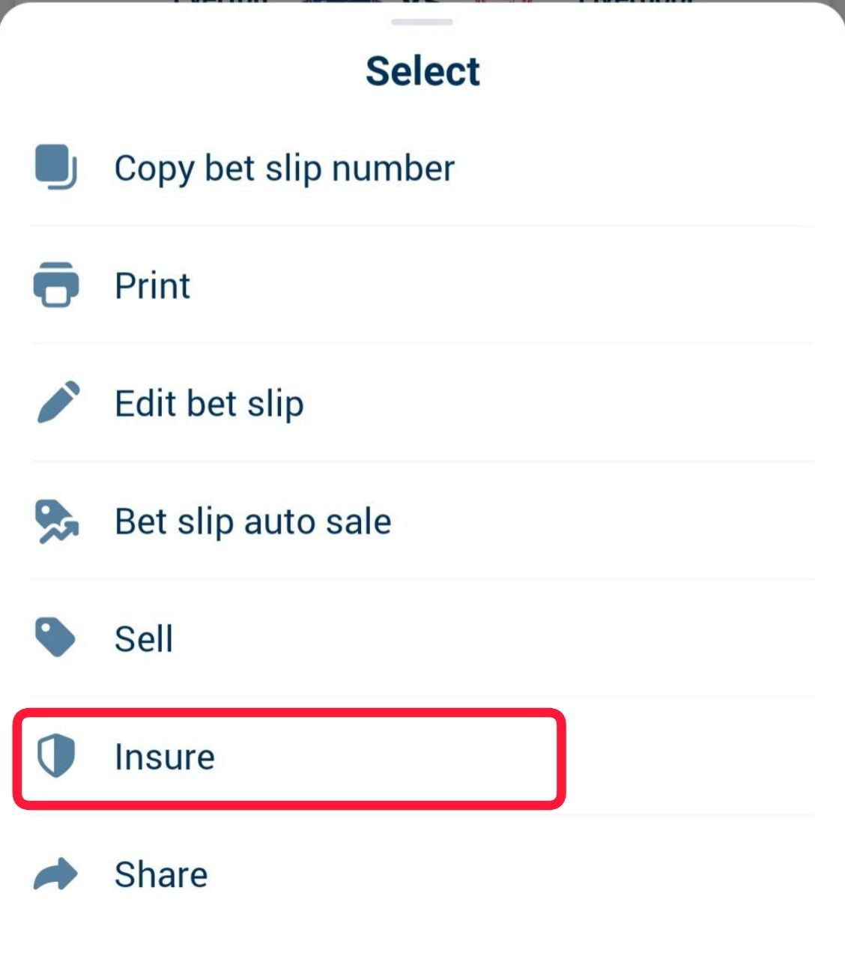845x959 pixels.
Task: Tap the Share arrow icon
Action: 56,874
